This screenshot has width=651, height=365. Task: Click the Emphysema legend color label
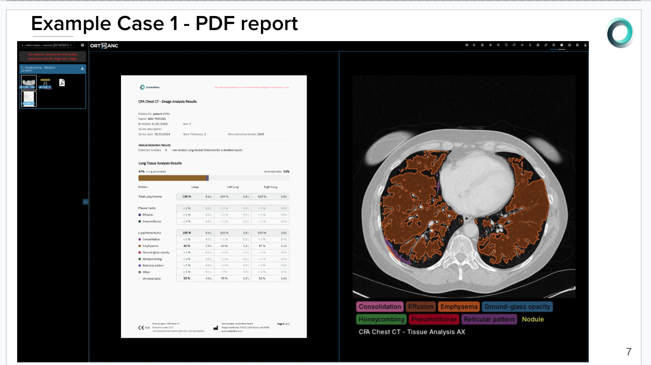click(459, 307)
